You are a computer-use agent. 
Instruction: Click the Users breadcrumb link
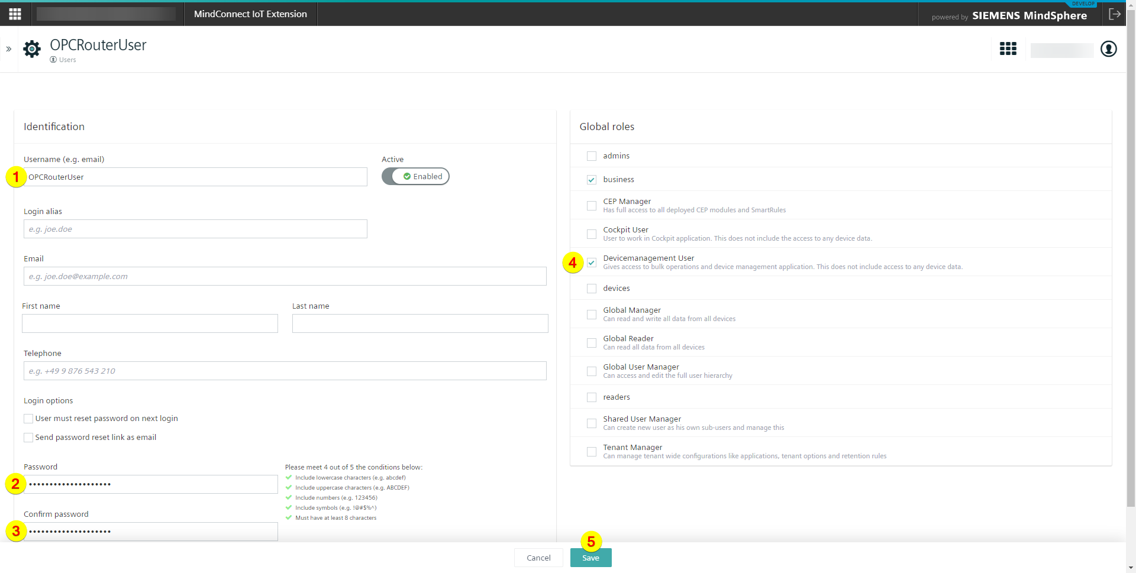(x=67, y=60)
